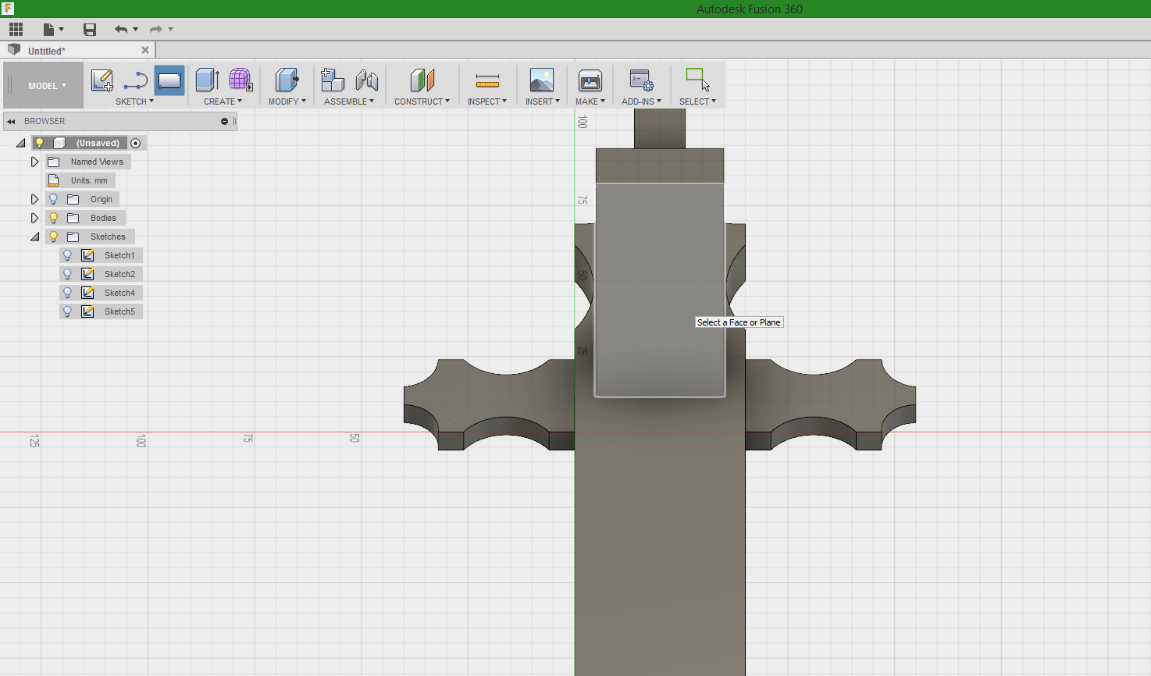The height and width of the screenshot is (676, 1151).
Task: Toggle Origin visibility light bulb
Action: click(x=54, y=199)
